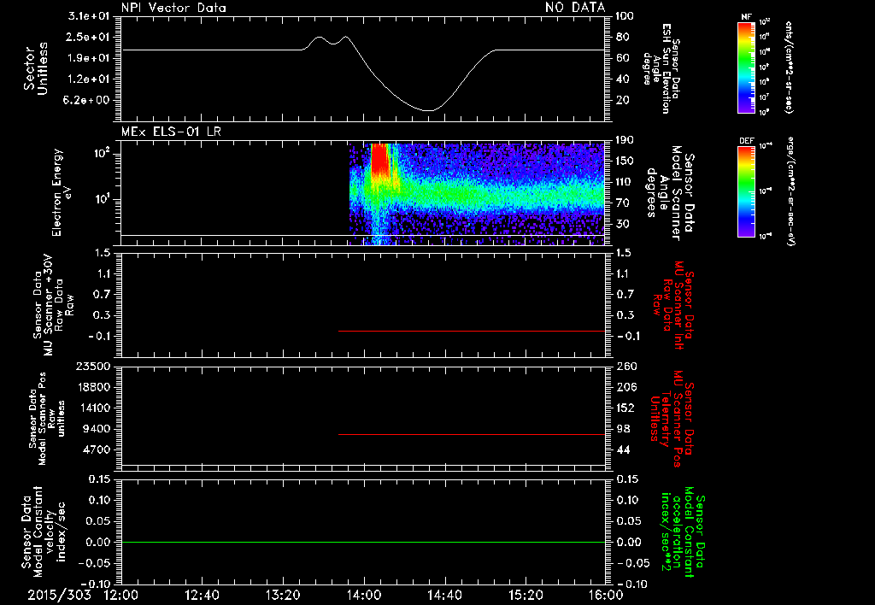
Task: Click the 3.1e+01 sector tick label
Action: point(89,16)
